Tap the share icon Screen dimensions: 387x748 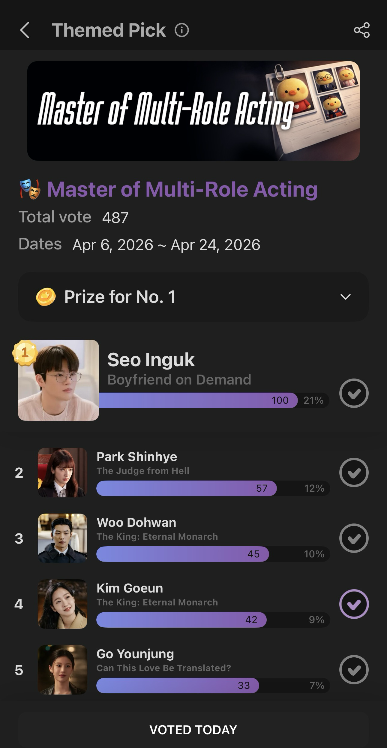coord(361,30)
